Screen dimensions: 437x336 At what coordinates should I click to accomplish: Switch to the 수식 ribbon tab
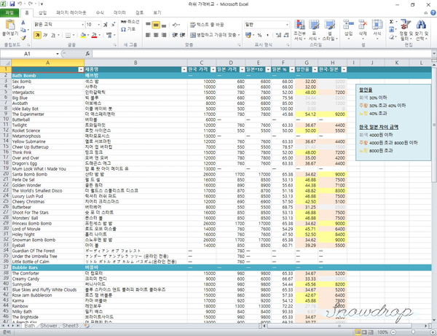pos(100,12)
